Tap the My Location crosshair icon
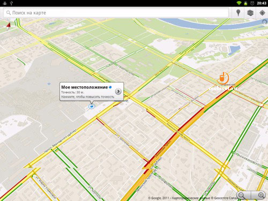 click(262, 13)
